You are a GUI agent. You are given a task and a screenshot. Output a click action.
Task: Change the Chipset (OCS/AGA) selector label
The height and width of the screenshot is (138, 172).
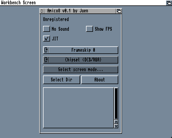point(83,60)
